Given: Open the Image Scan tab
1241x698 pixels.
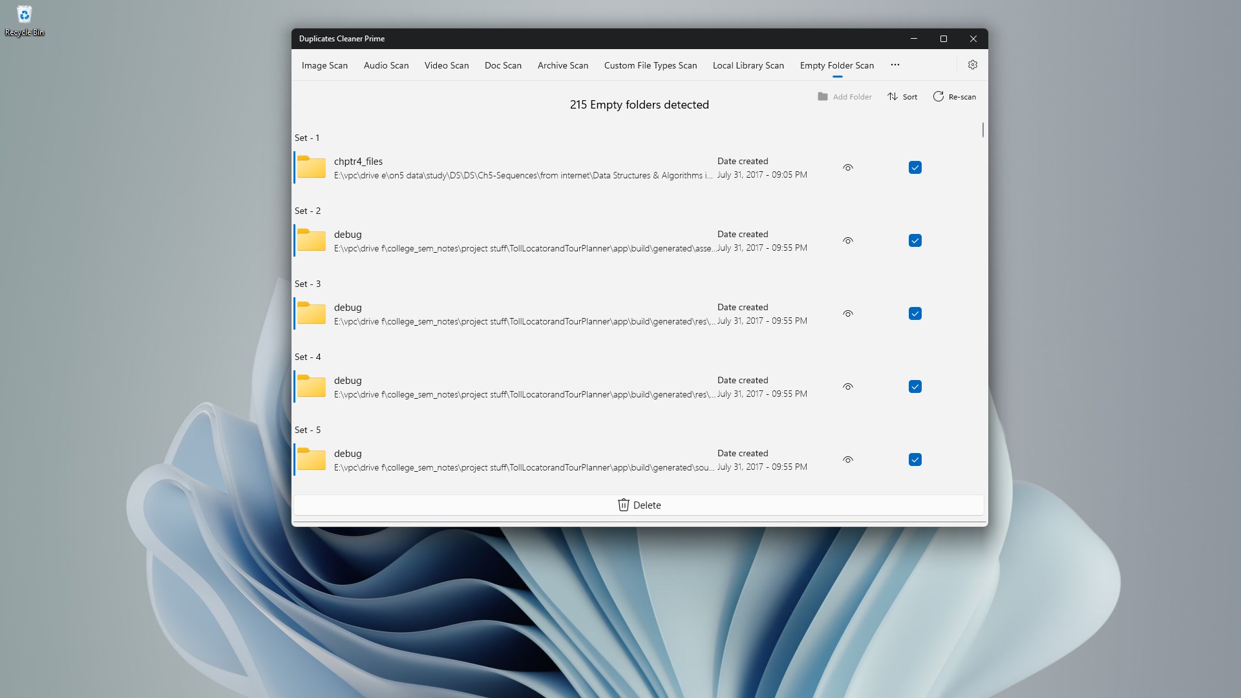Looking at the screenshot, I should [x=324, y=65].
